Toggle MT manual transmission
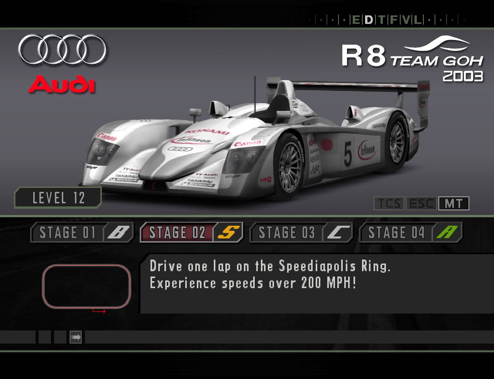This screenshot has width=494, height=379. click(x=454, y=203)
